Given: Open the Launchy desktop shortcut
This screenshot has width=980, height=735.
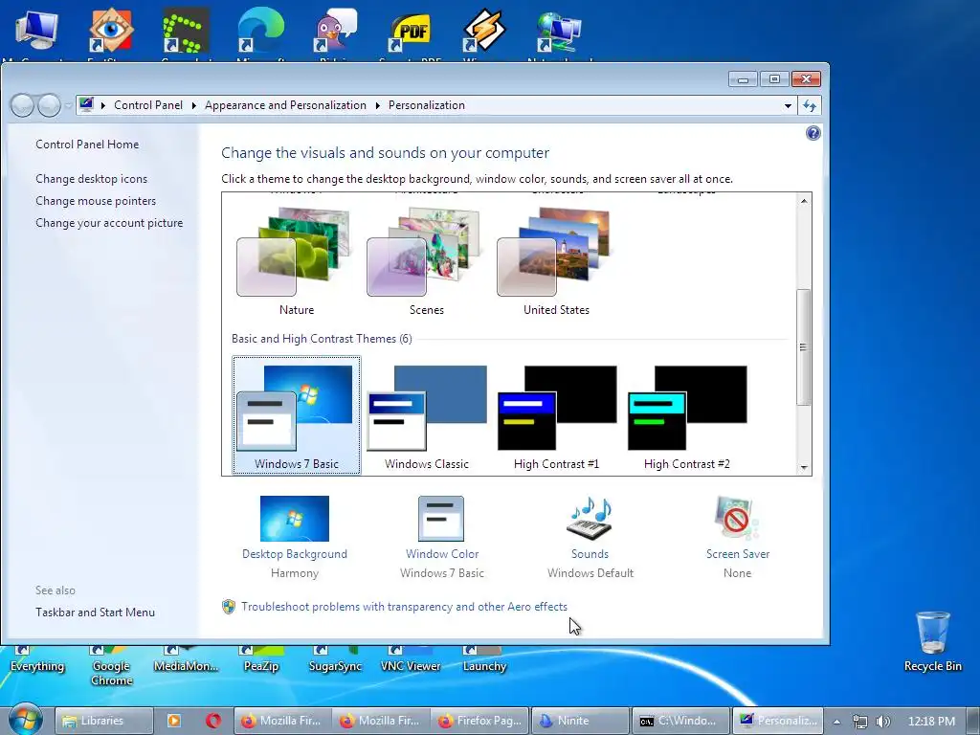Looking at the screenshot, I should click(484, 660).
